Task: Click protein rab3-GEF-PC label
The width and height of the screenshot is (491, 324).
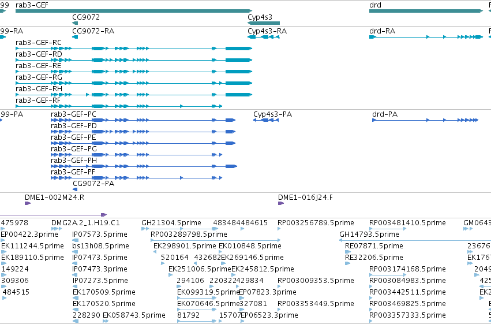Action: [x=73, y=114]
